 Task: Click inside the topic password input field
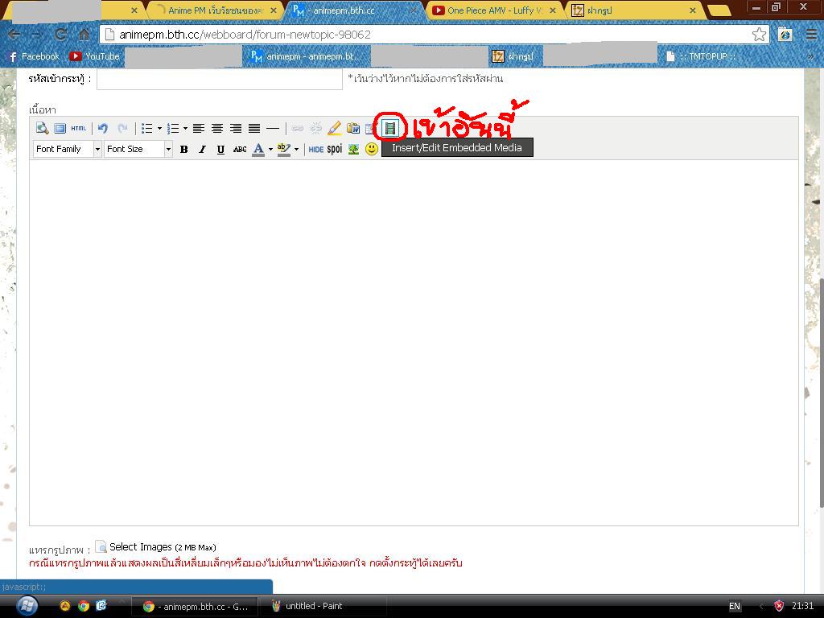click(220, 80)
